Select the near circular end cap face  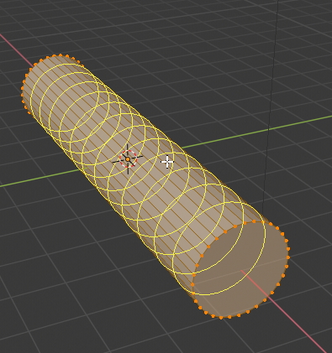click(240, 269)
